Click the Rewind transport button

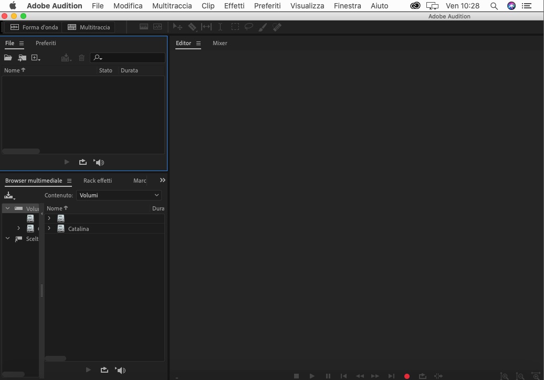click(360, 376)
